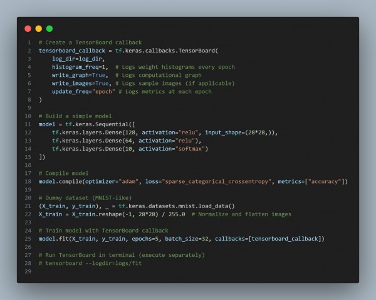
Task: Click the "sparse_categorical_crossentropy" string
Action: coord(217,182)
